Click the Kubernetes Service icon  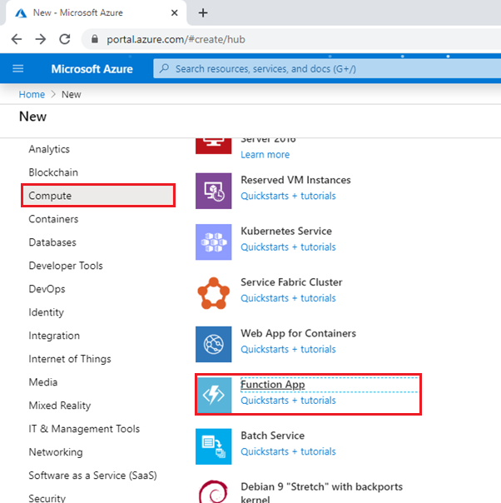(214, 242)
